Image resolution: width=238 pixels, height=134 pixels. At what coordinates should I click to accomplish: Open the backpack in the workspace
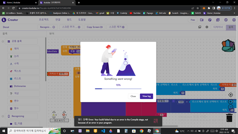point(228,46)
